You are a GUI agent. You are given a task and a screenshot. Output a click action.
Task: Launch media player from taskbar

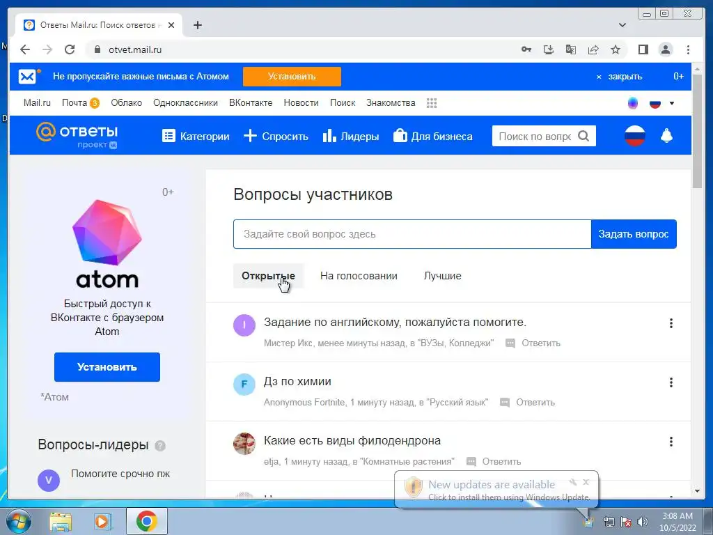[x=103, y=521]
